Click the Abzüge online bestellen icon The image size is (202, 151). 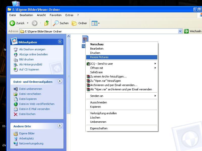click(16, 54)
